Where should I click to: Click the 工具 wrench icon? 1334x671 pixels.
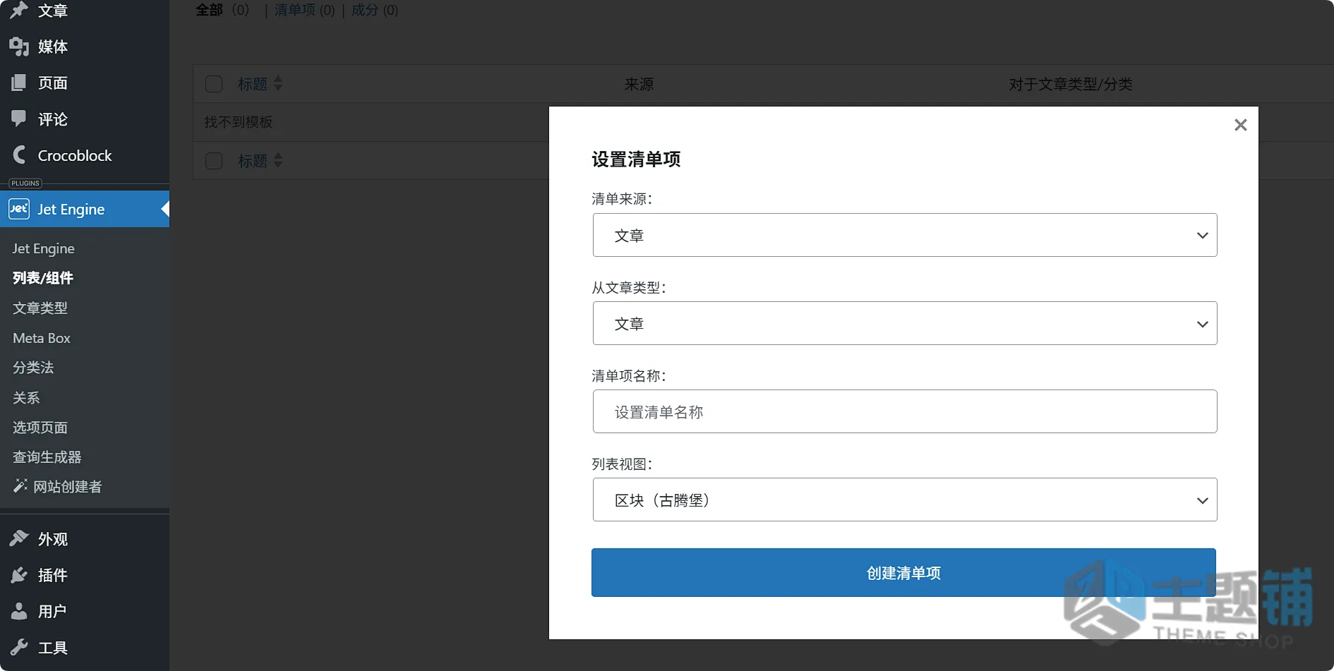click(x=19, y=647)
